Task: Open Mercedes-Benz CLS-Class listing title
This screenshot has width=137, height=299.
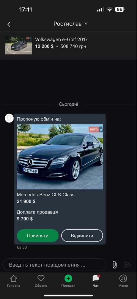Action: (x=45, y=195)
